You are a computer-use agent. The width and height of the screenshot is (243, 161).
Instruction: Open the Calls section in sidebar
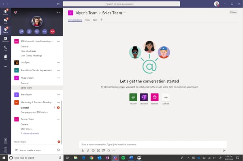(5, 48)
